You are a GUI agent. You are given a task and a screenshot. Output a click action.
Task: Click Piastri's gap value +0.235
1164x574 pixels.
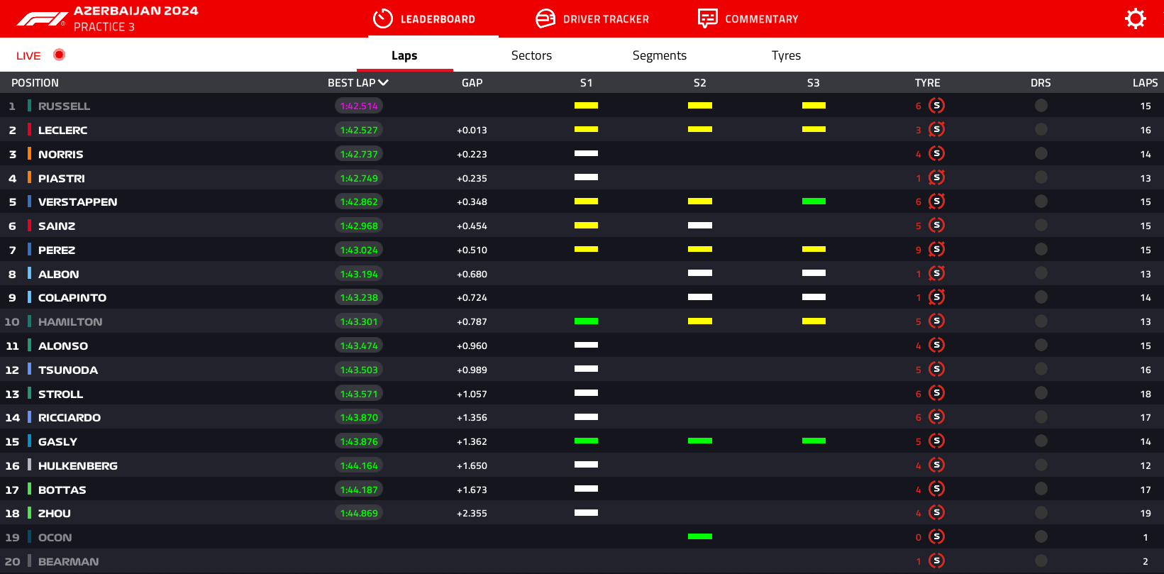(x=472, y=178)
